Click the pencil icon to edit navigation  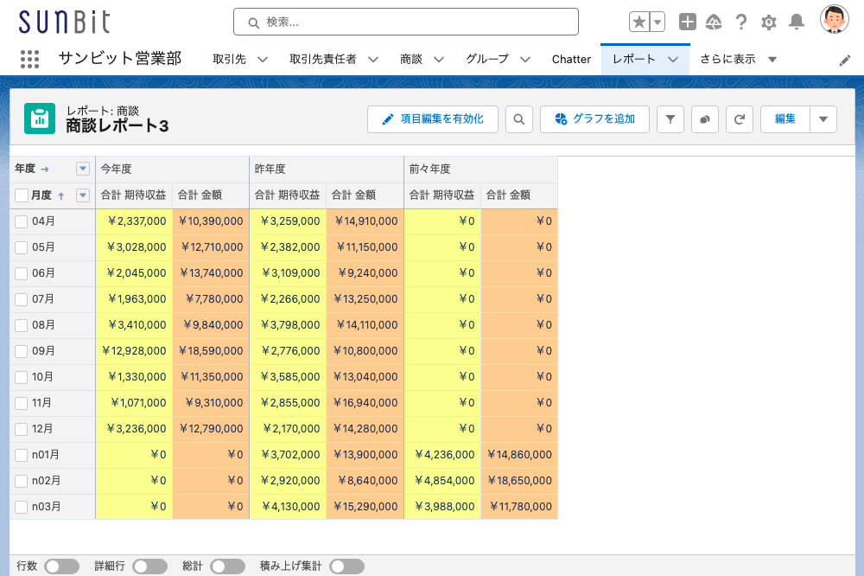pos(845,61)
